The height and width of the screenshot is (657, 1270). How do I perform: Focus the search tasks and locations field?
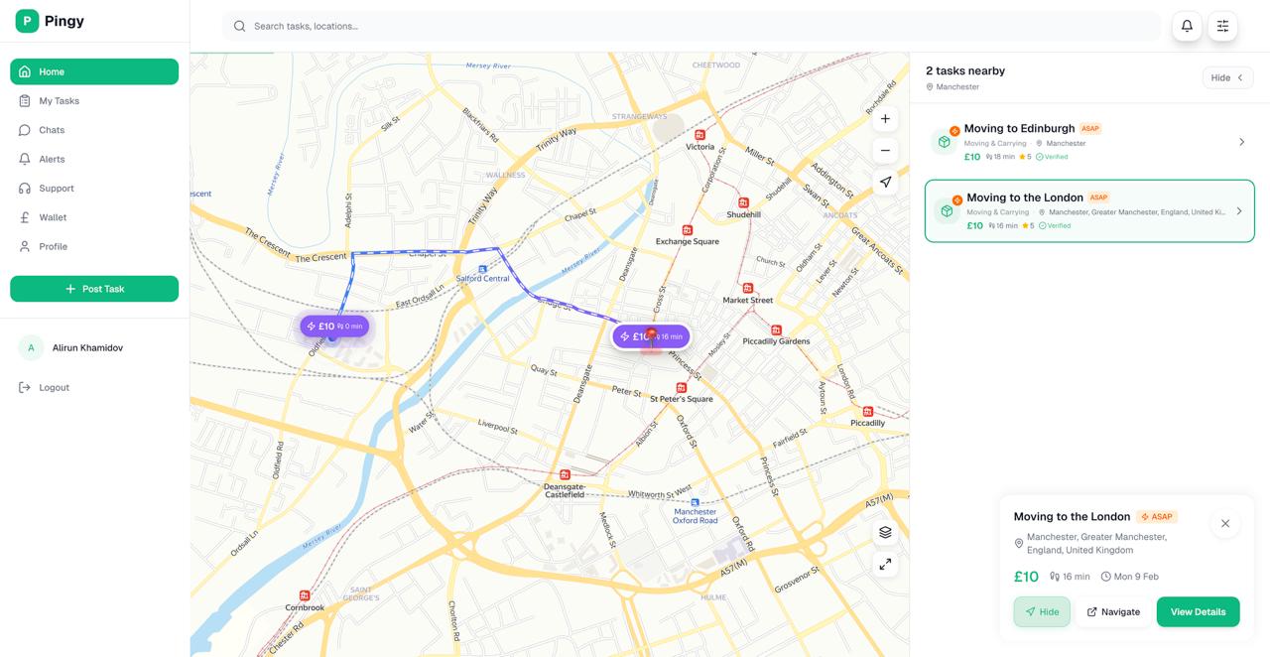695,26
